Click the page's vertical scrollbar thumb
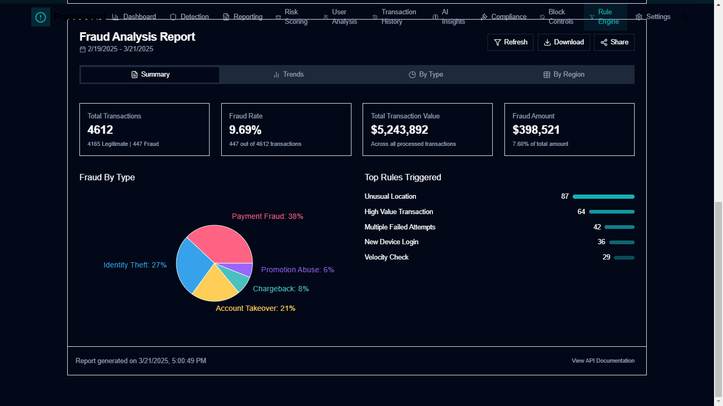The width and height of the screenshot is (723, 406). [x=718, y=299]
